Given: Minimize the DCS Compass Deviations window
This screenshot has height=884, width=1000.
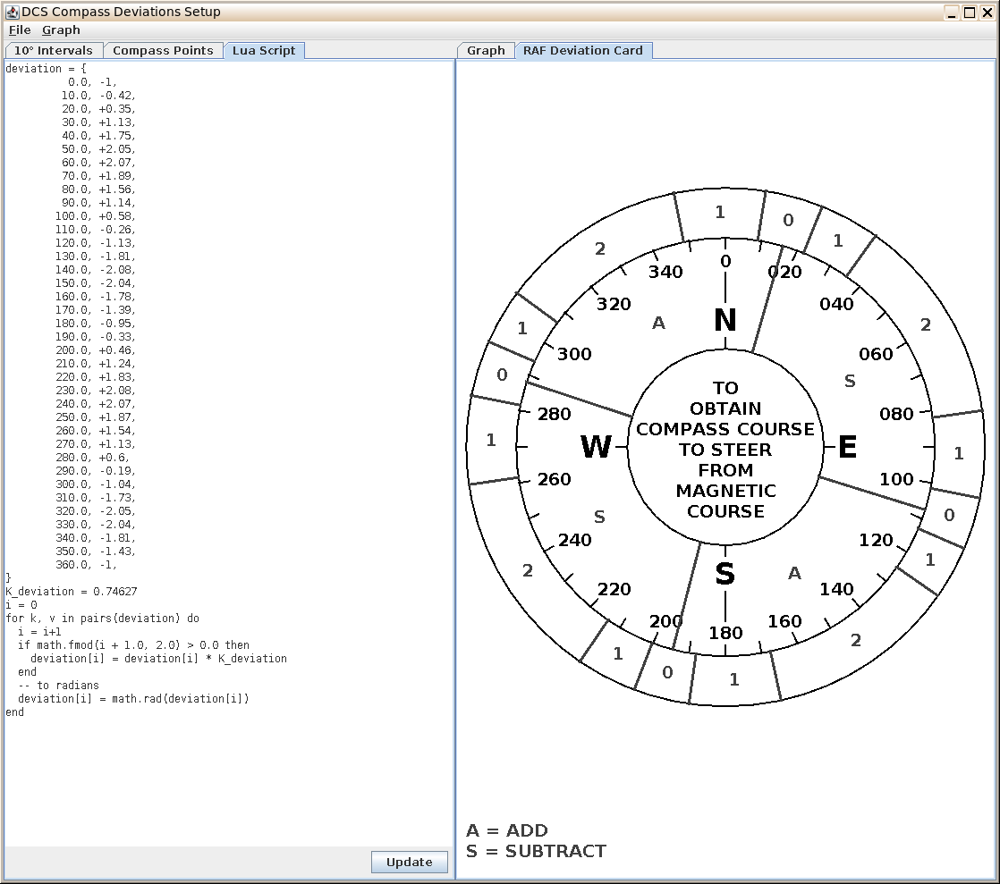Looking at the screenshot, I should point(952,13).
